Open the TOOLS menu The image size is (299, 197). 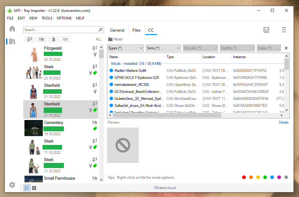click(47, 18)
